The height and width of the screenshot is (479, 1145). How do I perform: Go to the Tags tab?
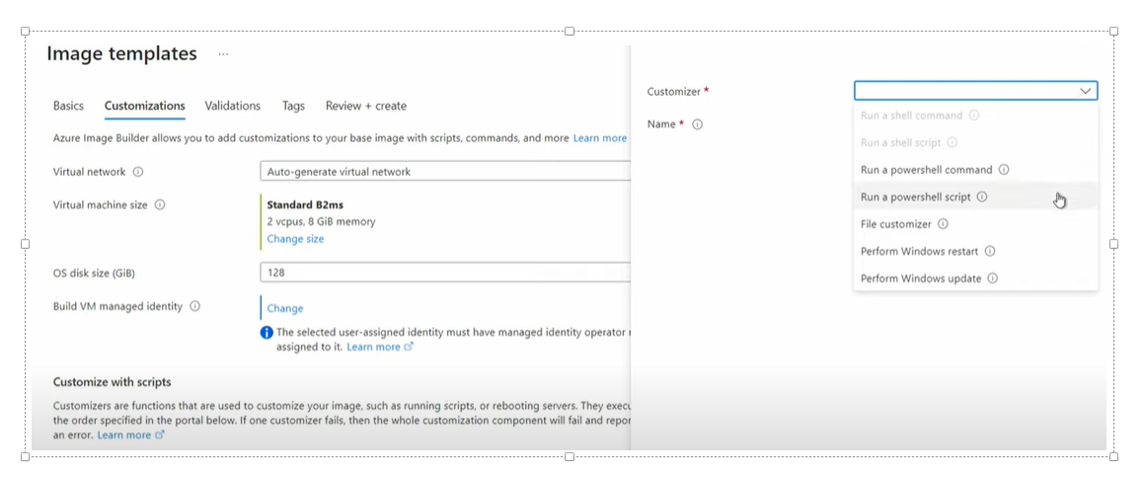(x=293, y=106)
